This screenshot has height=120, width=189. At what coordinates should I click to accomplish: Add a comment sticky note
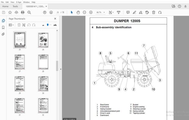click(128, 12)
